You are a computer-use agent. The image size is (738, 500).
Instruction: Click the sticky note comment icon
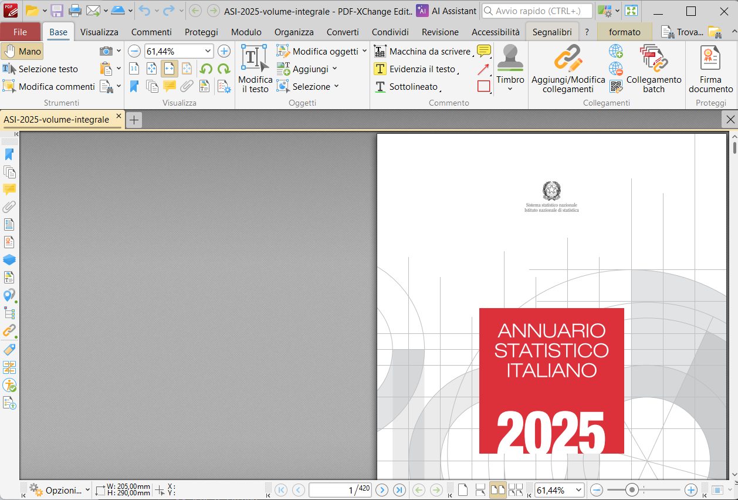483,51
